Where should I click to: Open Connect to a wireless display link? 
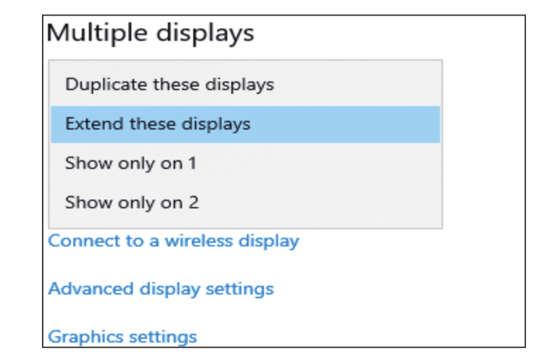(173, 241)
